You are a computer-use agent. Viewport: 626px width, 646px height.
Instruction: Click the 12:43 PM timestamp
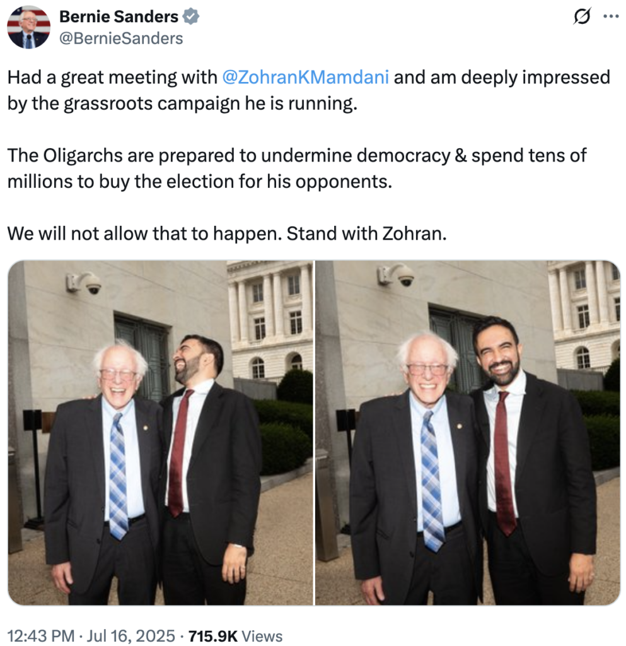41,636
